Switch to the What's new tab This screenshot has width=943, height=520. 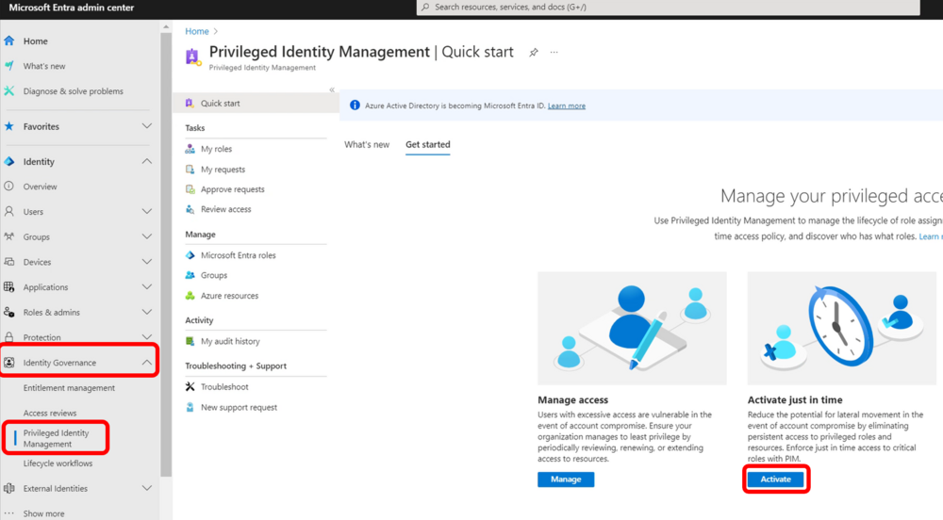[367, 145]
